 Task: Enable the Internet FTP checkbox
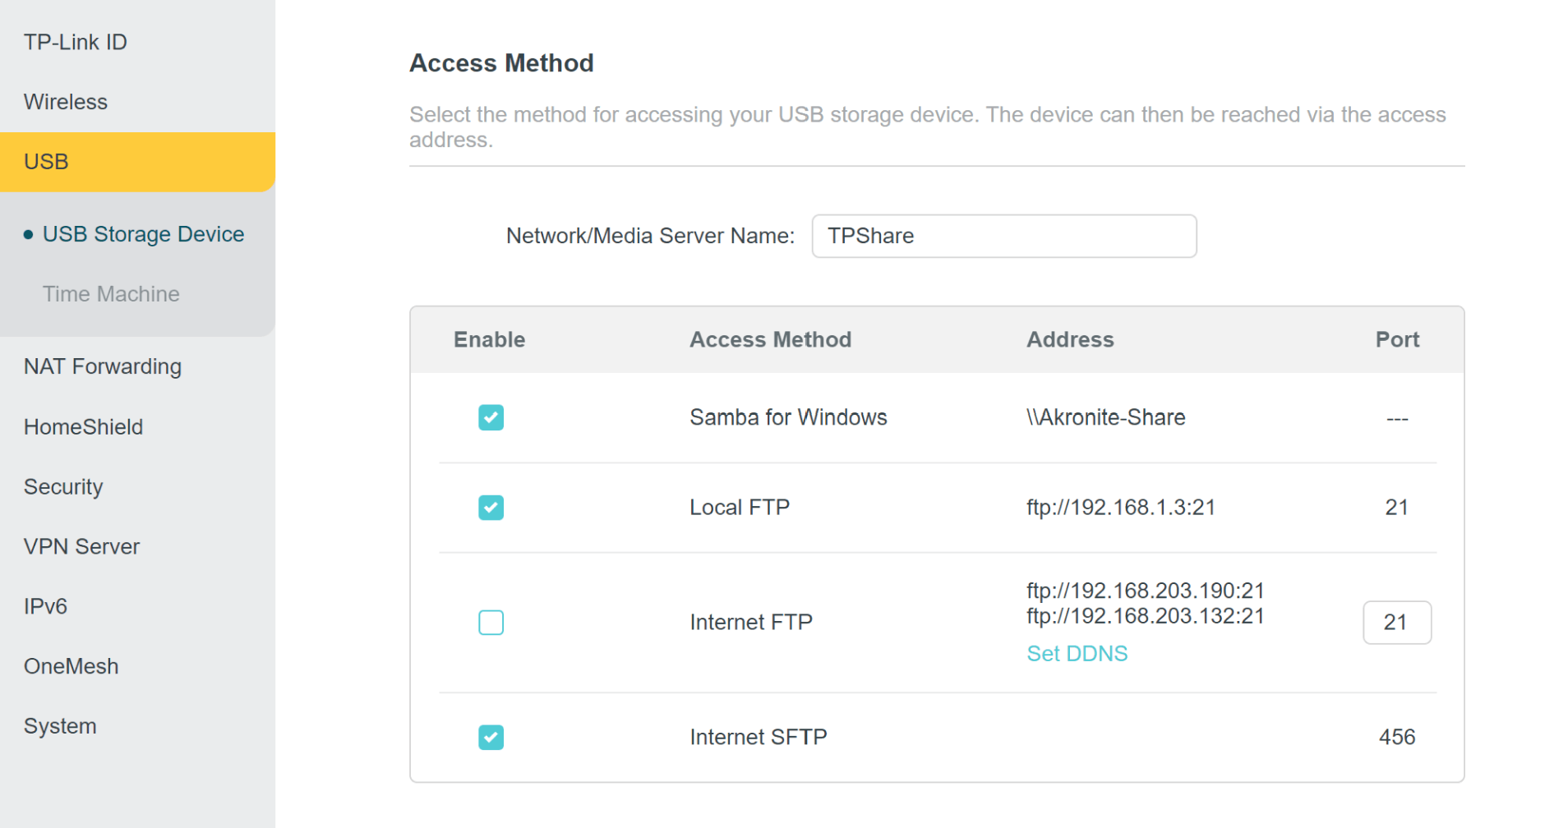(x=491, y=623)
